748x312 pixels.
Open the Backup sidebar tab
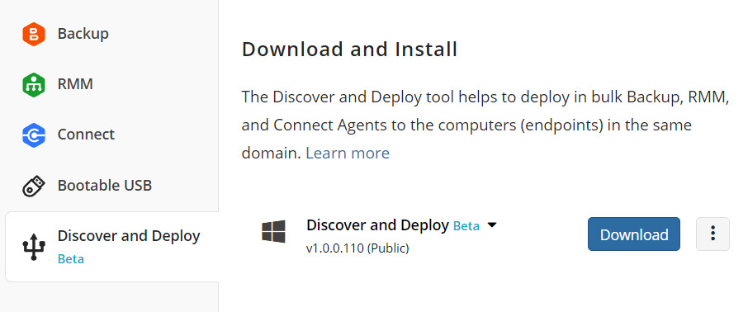pos(111,34)
